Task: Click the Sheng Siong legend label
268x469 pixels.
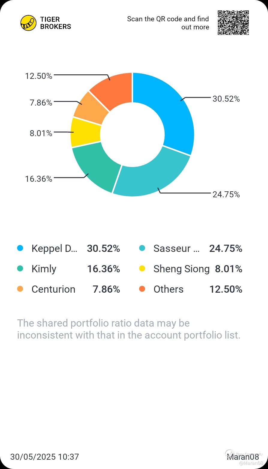Action: (x=181, y=269)
